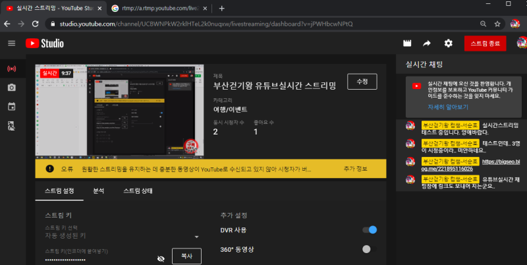This screenshot has height=265, width=527.
Task: Select the Webcam camera sidebar icon
Action: click(x=12, y=88)
